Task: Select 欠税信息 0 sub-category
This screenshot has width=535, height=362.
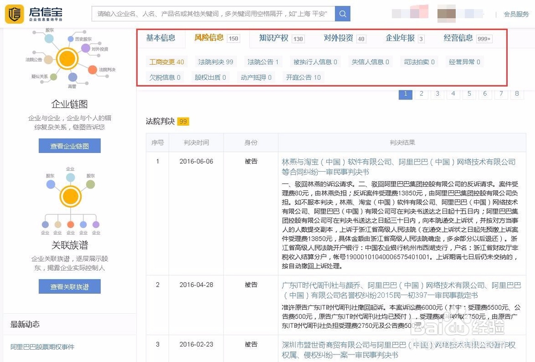Action: [x=164, y=78]
